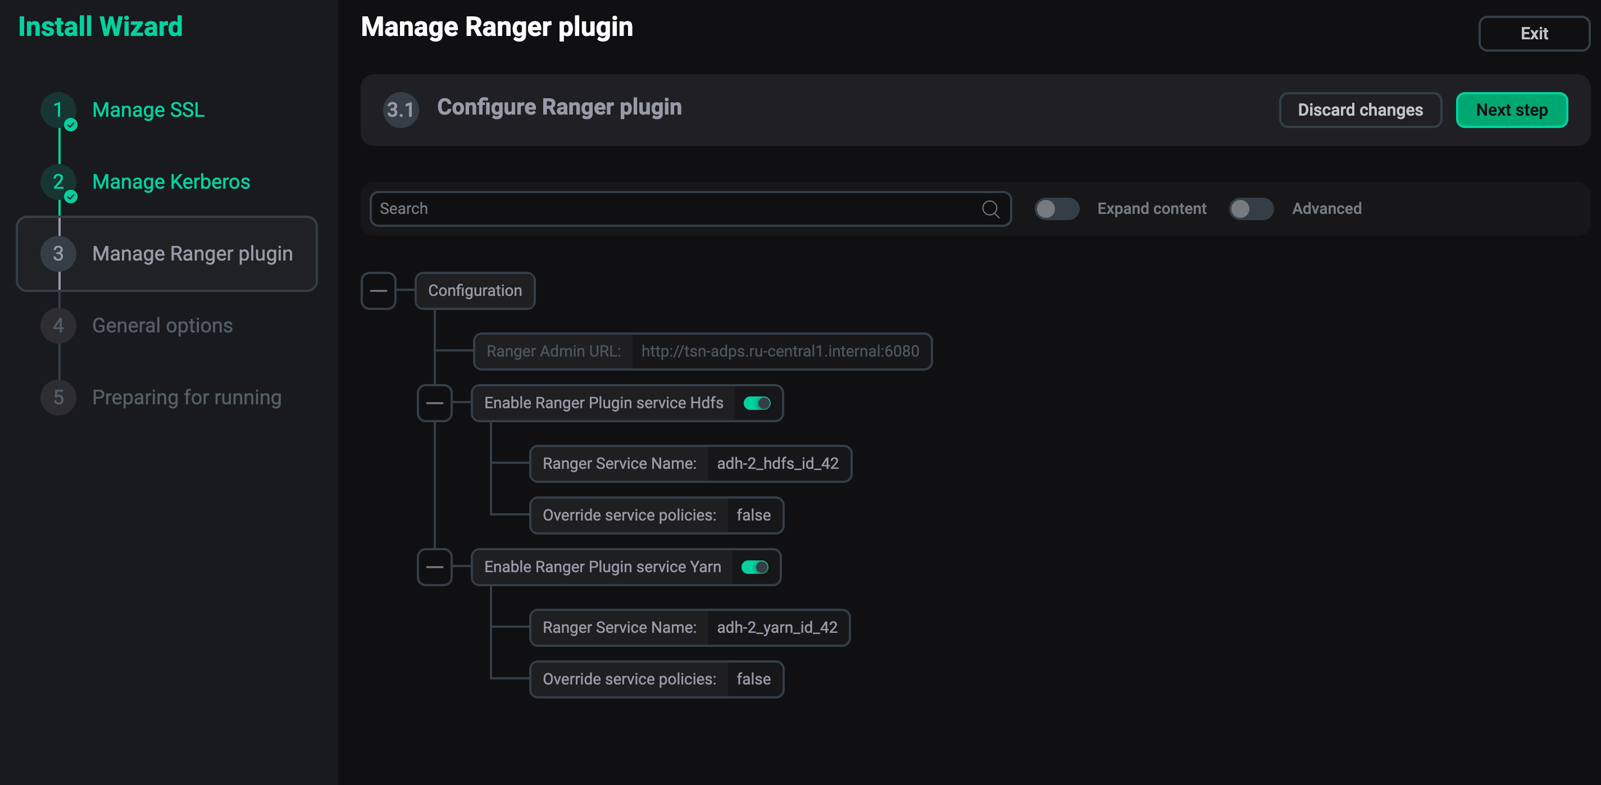This screenshot has height=785, width=1601.
Task: Click the step 4 number circle
Action: (58, 326)
